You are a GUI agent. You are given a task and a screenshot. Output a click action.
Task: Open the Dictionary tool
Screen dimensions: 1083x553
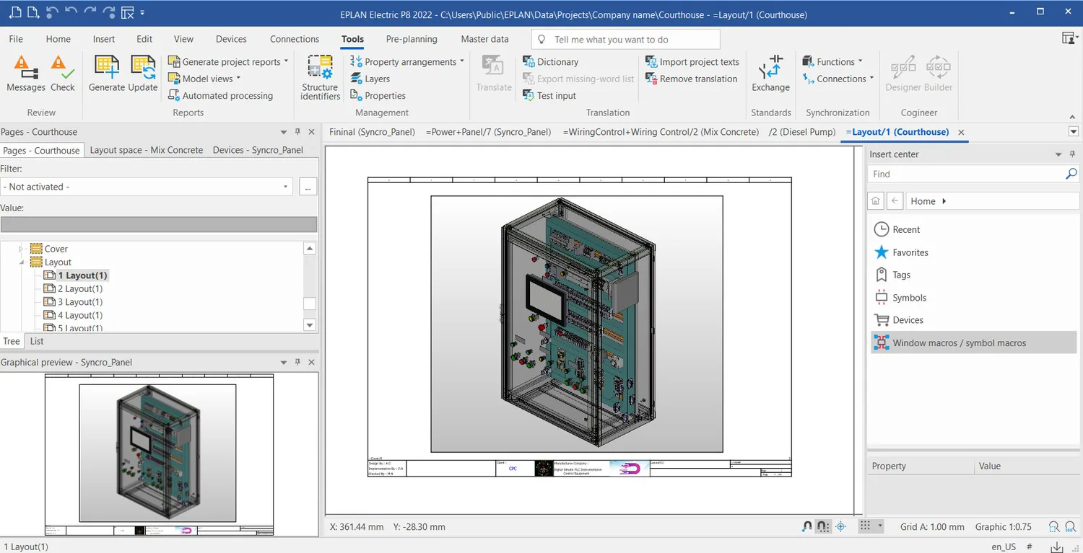(551, 62)
